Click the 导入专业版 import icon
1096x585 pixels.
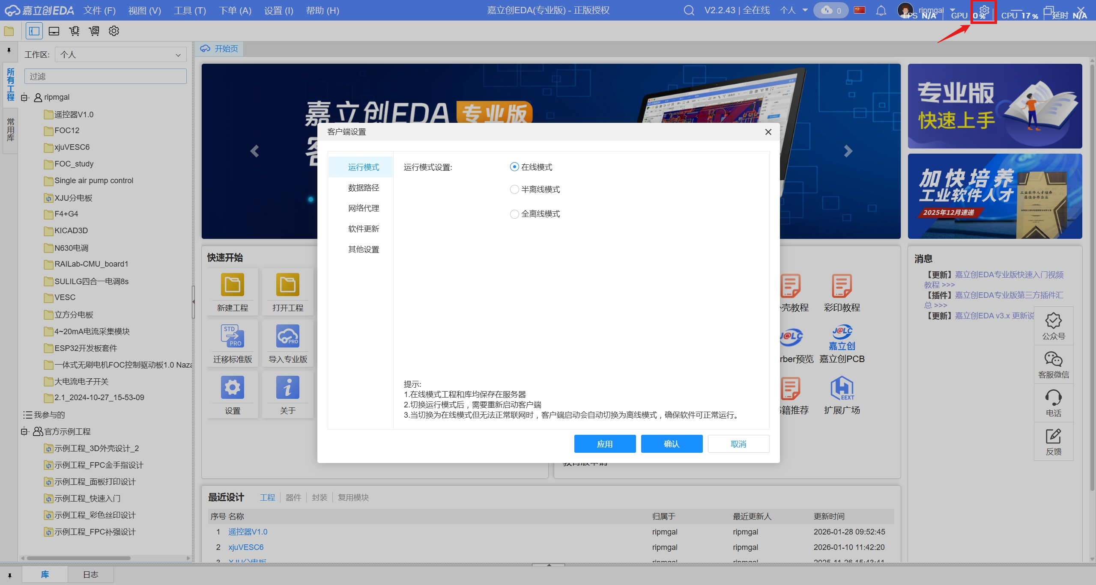(287, 337)
